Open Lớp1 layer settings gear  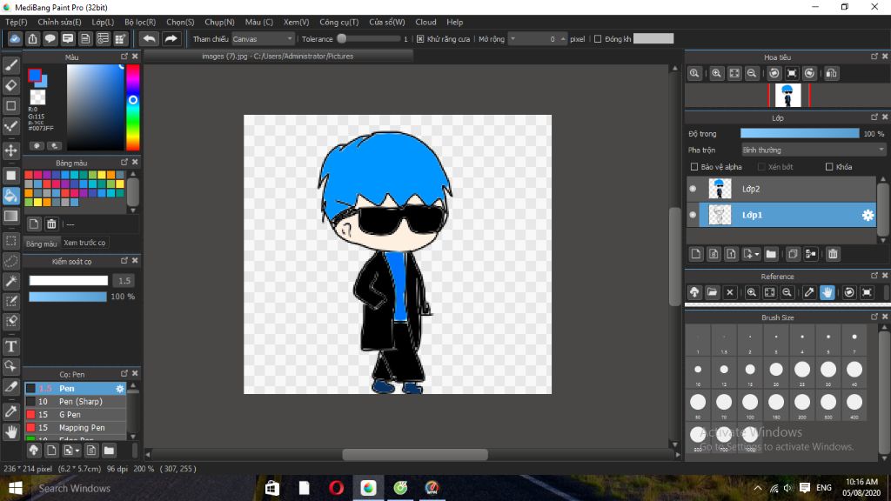click(x=868, y=216)
